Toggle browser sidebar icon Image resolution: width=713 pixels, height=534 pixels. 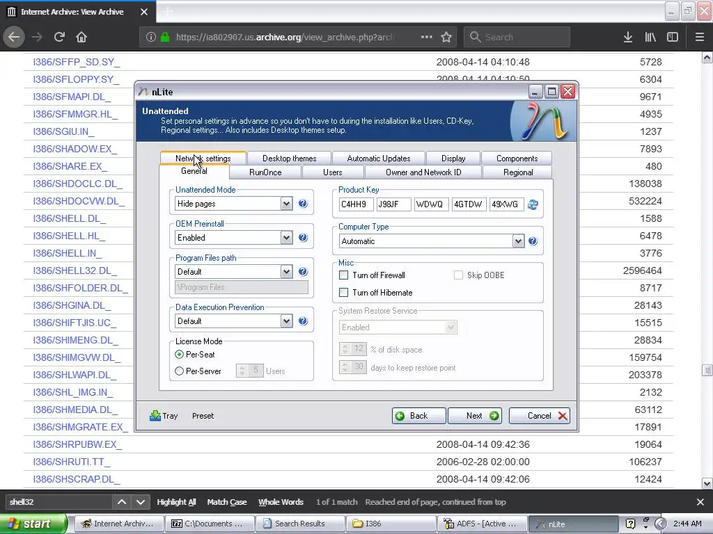click(x=673, y=37)
